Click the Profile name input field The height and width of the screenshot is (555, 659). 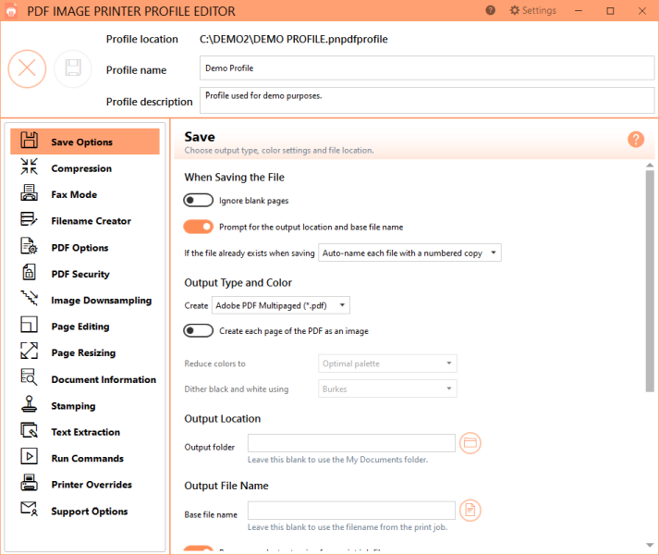click(427, 68)
